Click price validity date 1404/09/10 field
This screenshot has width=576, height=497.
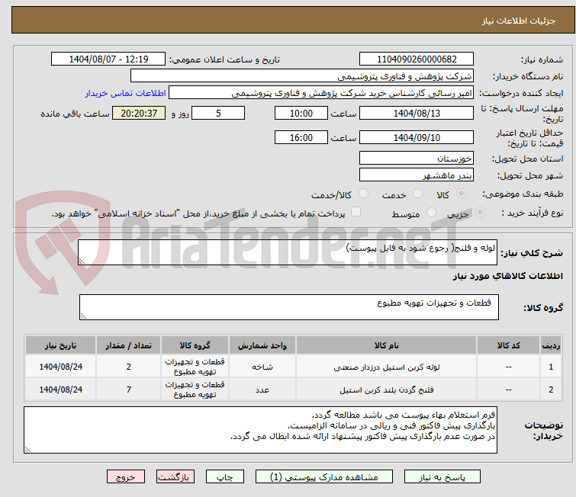tap(417, 137)
